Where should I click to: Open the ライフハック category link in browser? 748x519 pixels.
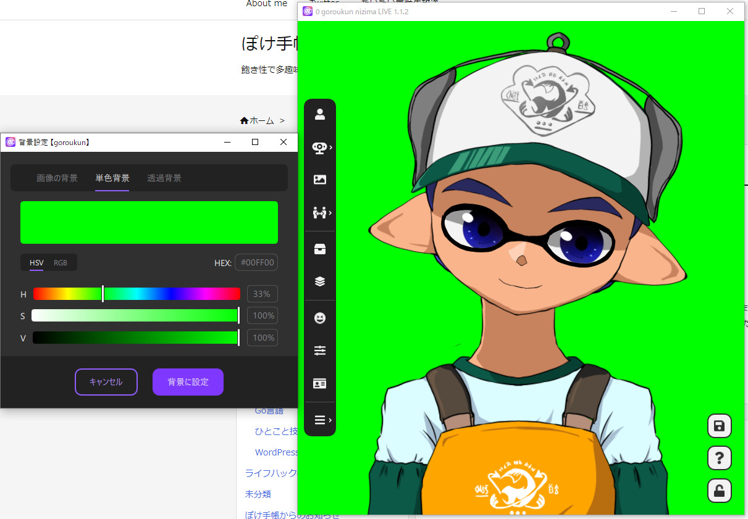pos(271,473)
